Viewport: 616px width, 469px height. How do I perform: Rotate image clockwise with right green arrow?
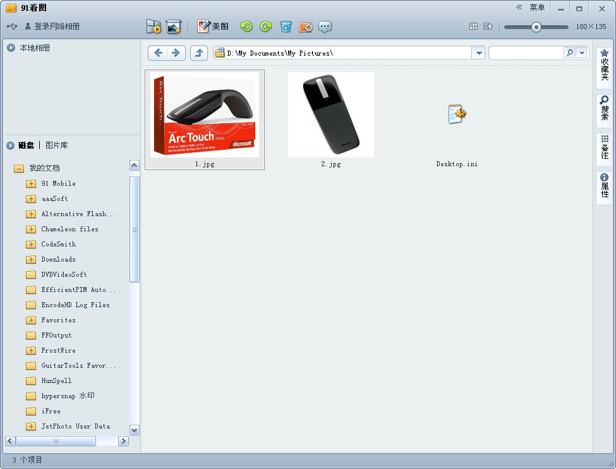[x=266, y=27]
